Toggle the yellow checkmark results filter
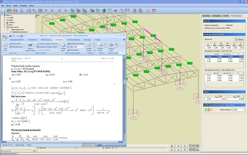The height and width of the screenshot is (155, 248). pyautogui.click(x=212, y=110)
